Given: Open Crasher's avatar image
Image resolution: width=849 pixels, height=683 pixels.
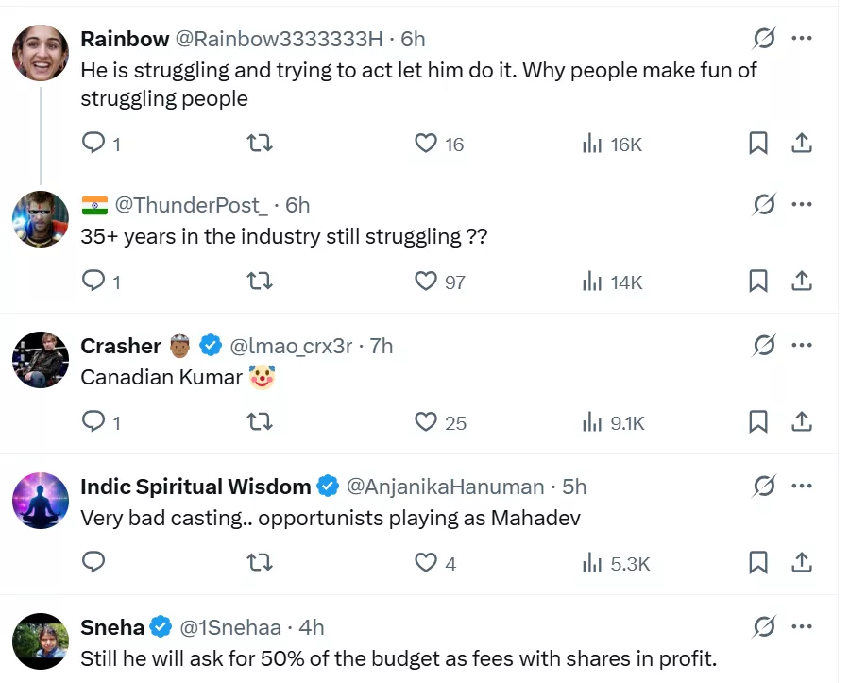Looking at the screenshot, I should (x=41, y=360).
